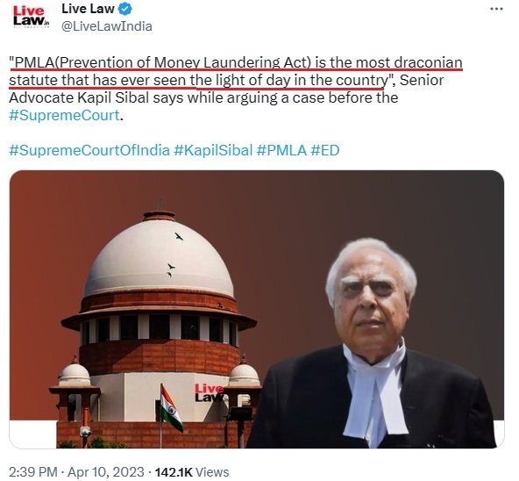Viewport: 519px width, 481px height.
Task: Click the Live Law watermark on the image
Action: (210, 392)
